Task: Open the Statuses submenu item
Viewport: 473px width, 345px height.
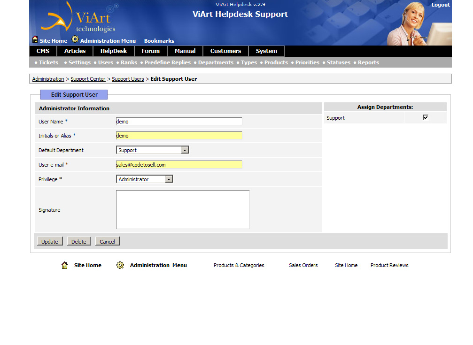Action: tap(339, 62)
